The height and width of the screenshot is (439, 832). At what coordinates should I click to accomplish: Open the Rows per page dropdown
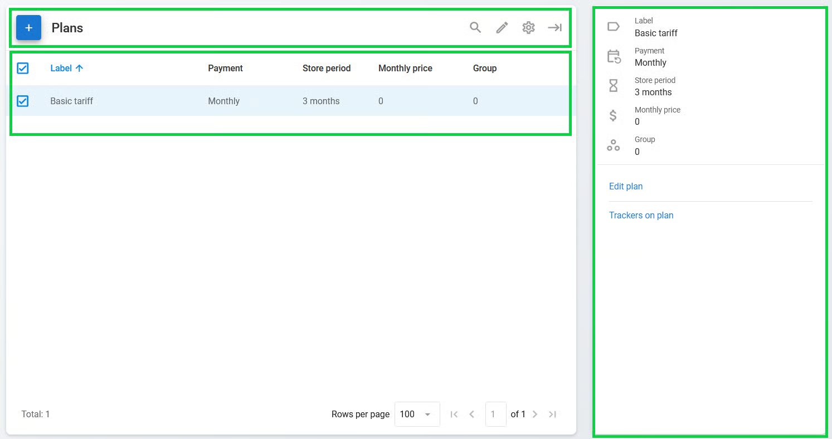[417, 414]
